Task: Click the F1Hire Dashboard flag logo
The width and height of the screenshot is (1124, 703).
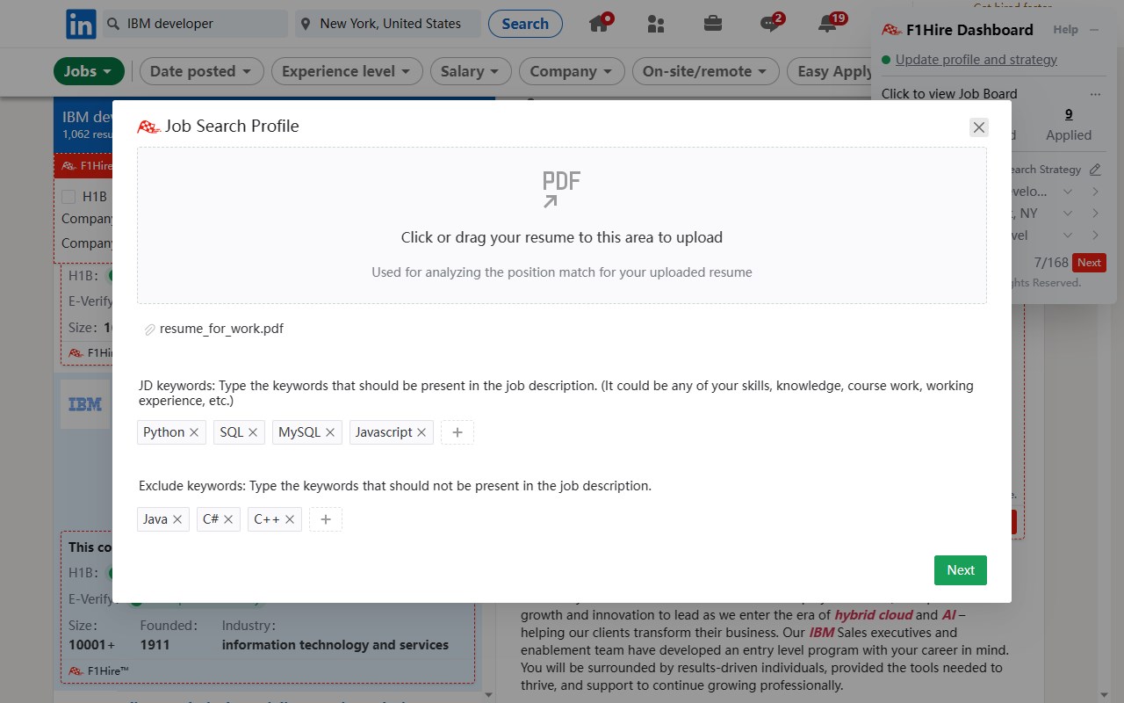Action: pos(891,30)
